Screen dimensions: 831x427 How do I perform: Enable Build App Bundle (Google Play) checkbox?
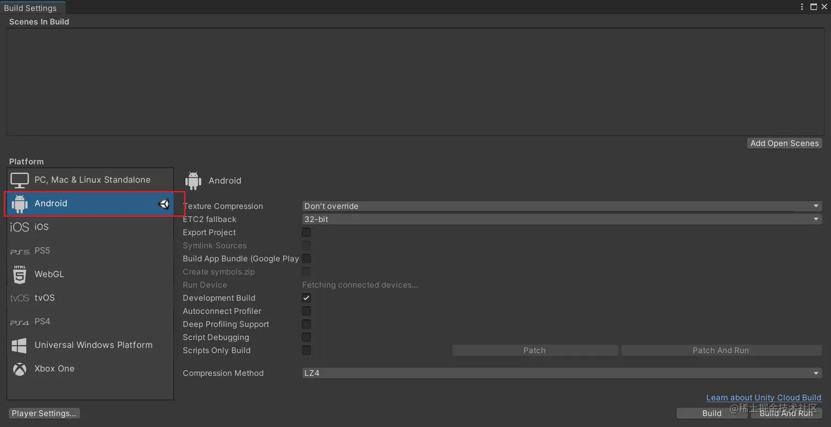click(x=307, y=258)
